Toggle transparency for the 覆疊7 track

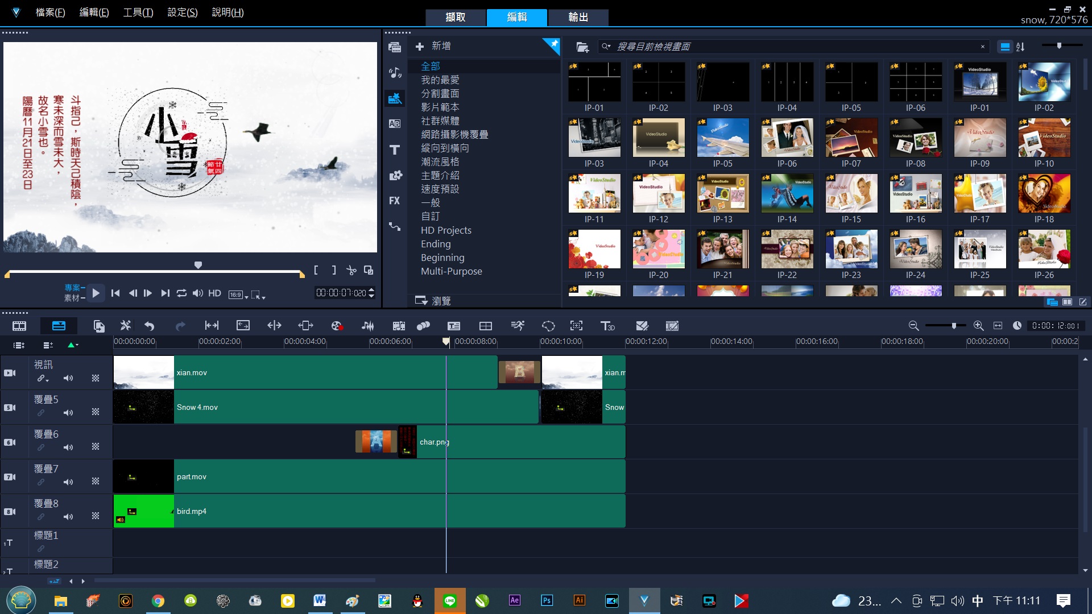[x=96, y=482]
